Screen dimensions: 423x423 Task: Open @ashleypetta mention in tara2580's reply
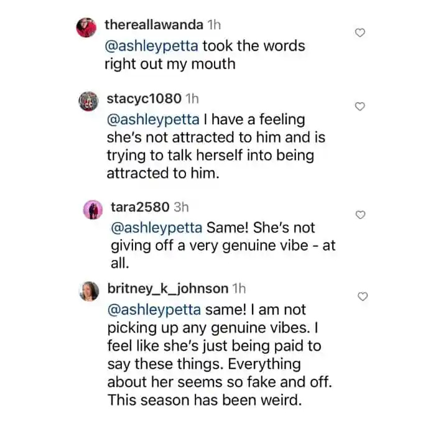(157, 228)
